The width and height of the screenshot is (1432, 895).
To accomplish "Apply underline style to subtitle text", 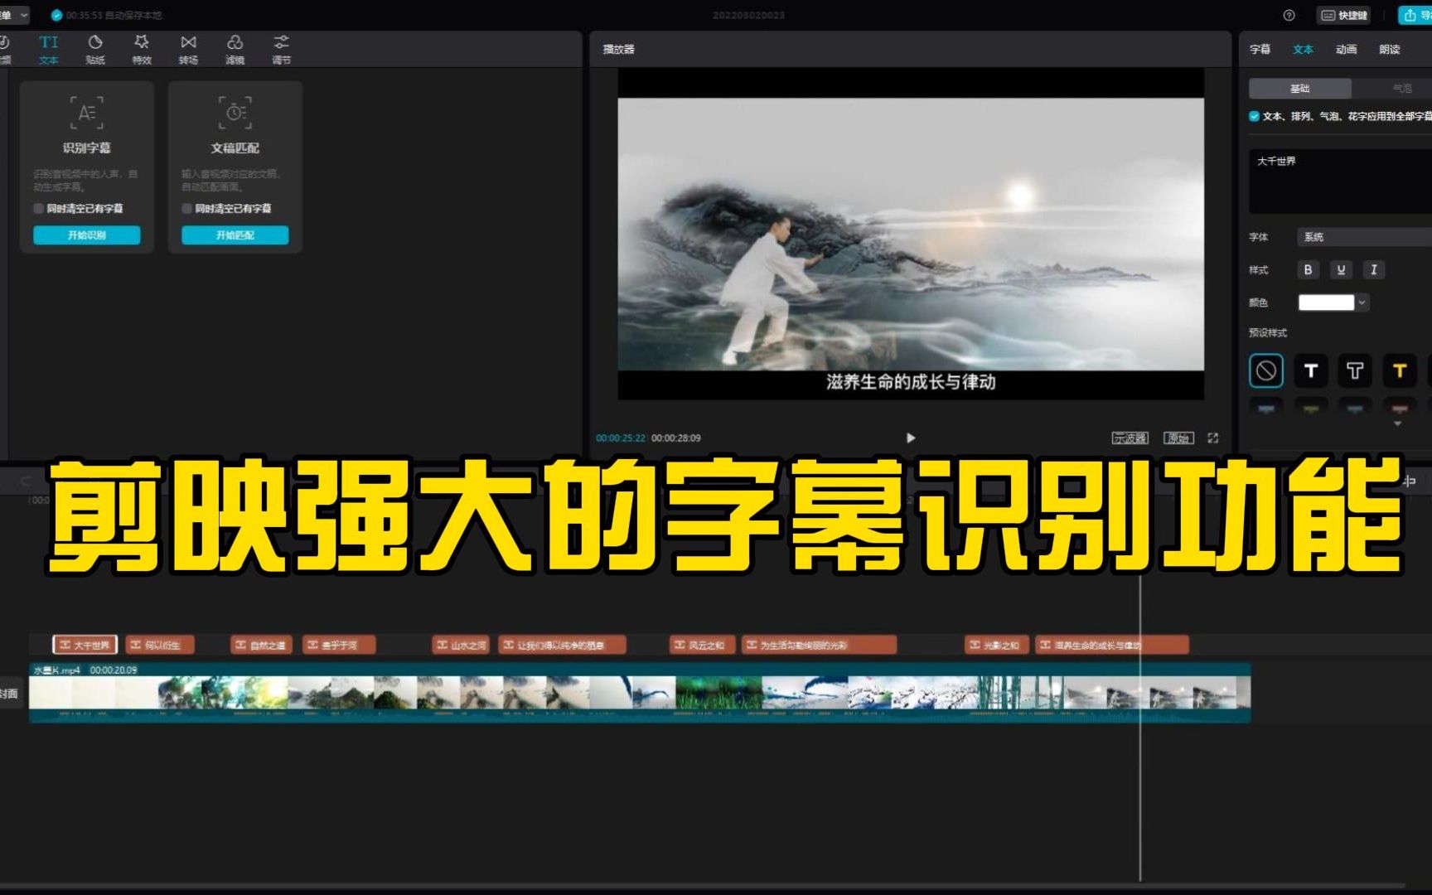I will tap(1341, 269).
